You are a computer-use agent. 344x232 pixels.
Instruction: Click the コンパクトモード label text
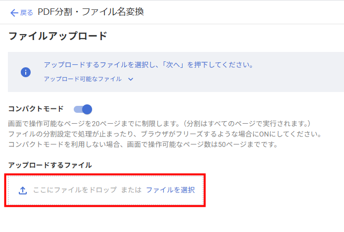tap(36, 109)
